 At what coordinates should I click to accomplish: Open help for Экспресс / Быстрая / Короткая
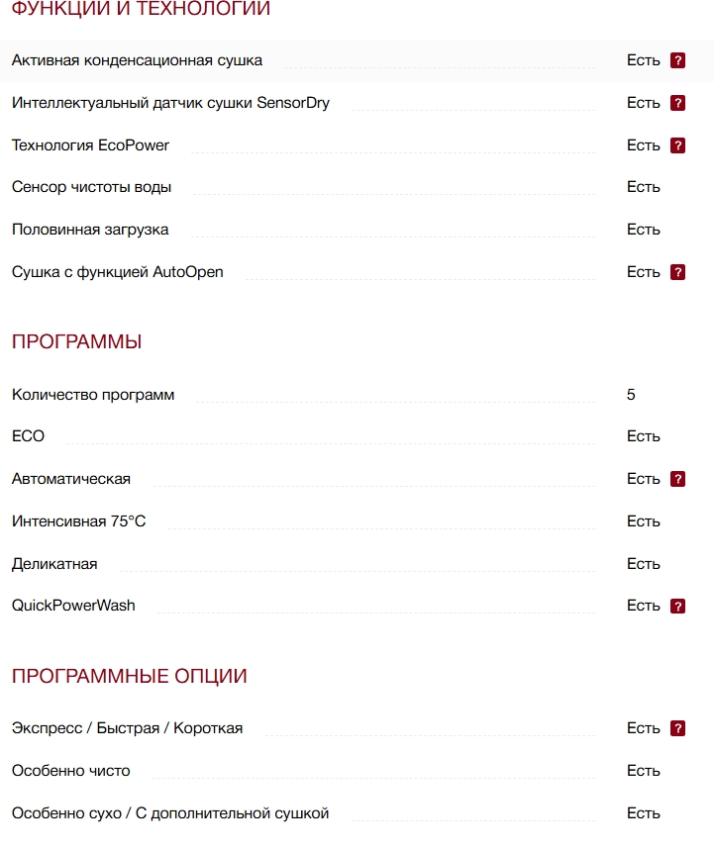coord(677,728)
